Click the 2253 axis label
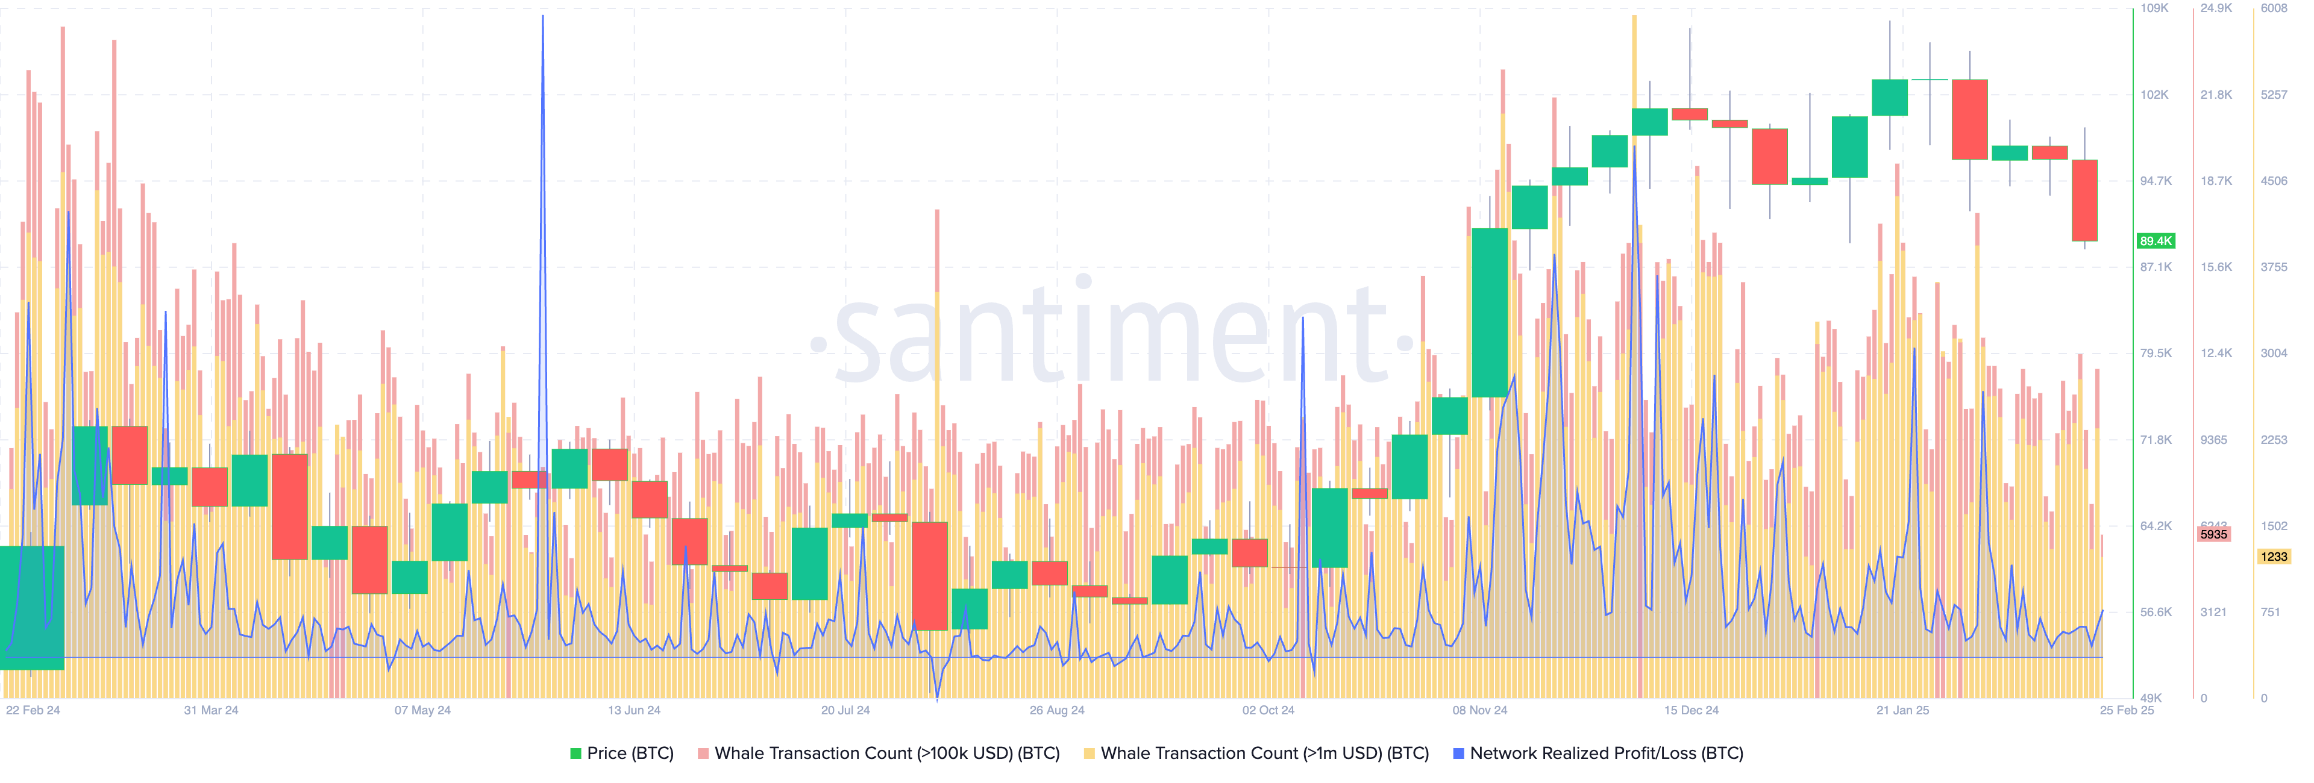Viewport: 2314px width, 783px height. pyautogui.click(x=2274, y=440)
